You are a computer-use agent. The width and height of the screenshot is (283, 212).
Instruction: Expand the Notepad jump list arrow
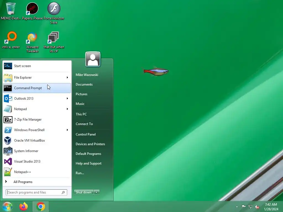[x=67, y=109]
